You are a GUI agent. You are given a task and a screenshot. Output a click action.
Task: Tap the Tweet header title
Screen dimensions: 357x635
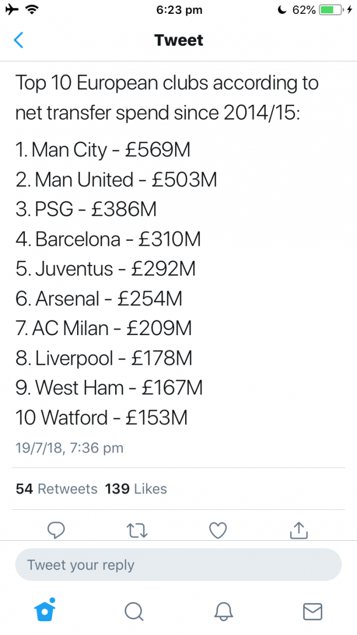[179, 40]
